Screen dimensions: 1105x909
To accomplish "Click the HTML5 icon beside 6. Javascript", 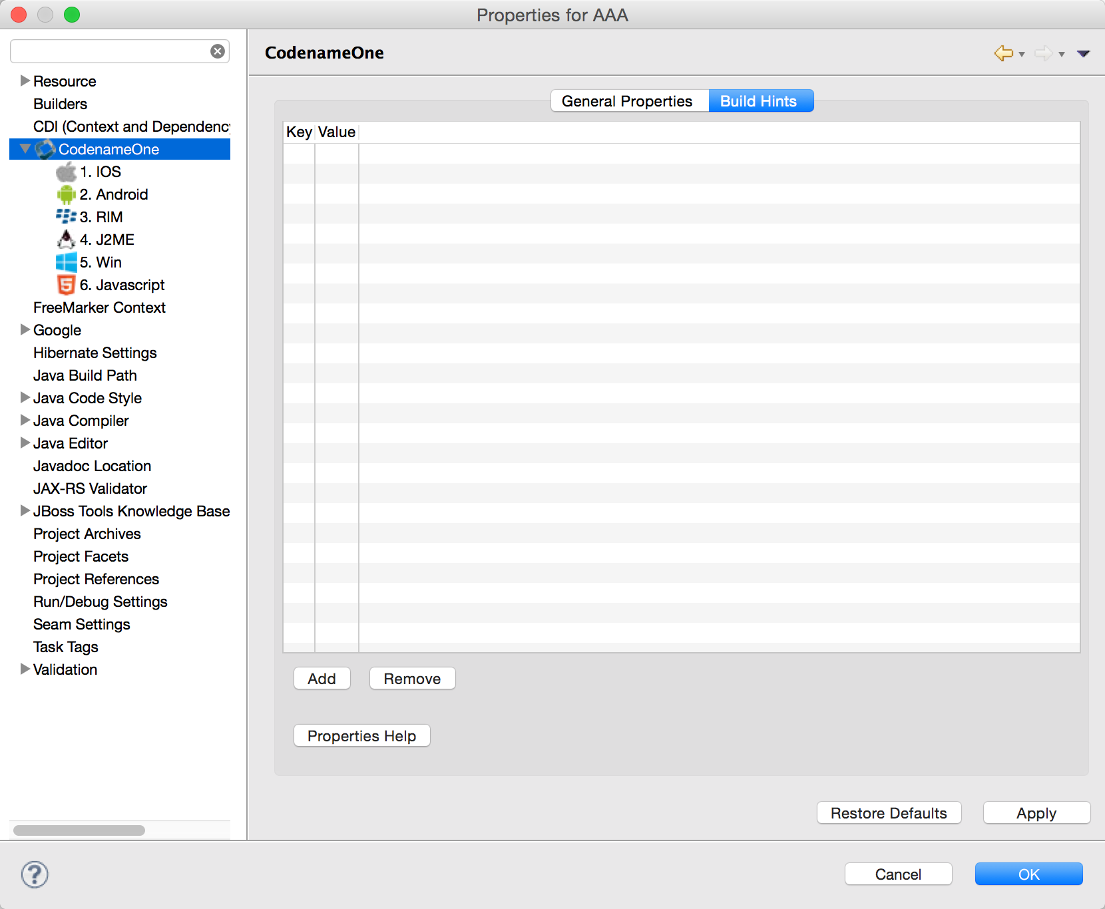I will pyautogui.click(x=66, y=285).
